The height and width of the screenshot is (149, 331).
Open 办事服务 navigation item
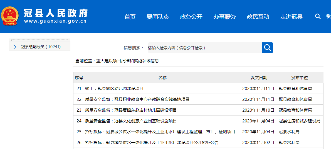(x=224, y=17)
